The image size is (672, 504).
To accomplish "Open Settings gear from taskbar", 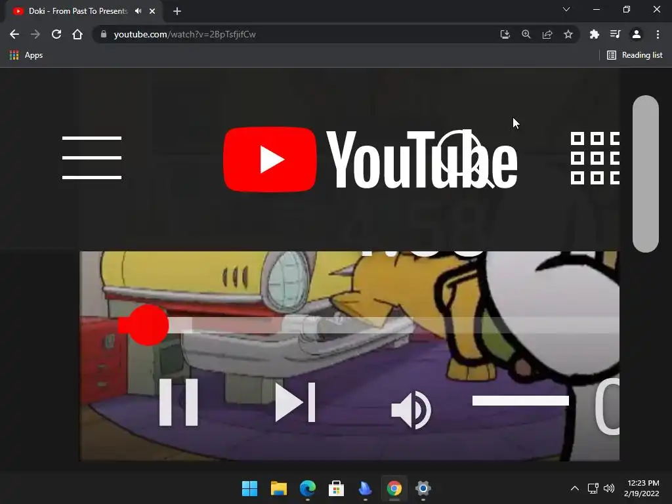I will [423, 488].
